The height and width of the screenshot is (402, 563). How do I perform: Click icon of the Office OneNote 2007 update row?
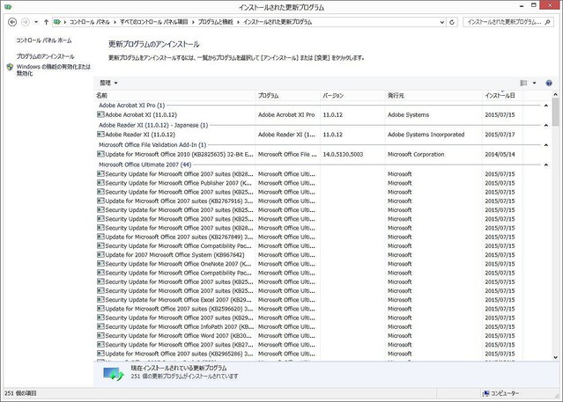click(100, 264)
